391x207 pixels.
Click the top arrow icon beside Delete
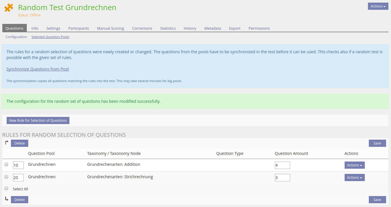tap(7, 143)
